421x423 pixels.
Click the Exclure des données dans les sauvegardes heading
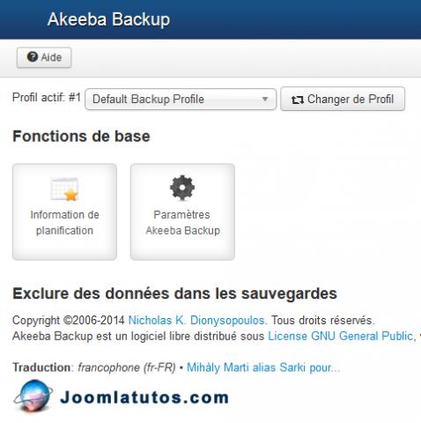tap(174, 293)
